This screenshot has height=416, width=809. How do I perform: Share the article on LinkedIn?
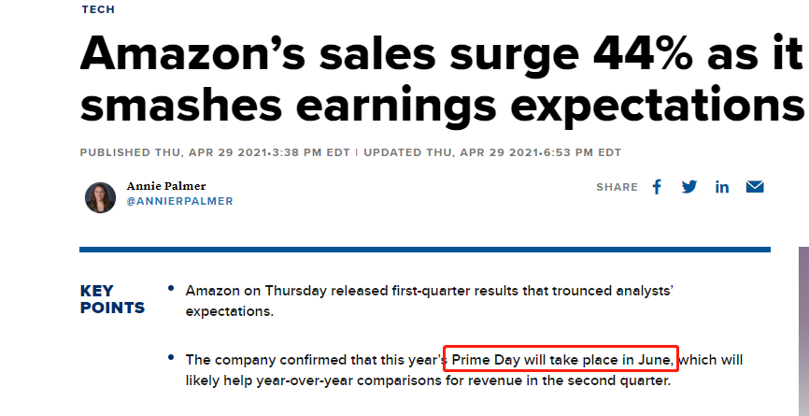(x=722, y=187)
